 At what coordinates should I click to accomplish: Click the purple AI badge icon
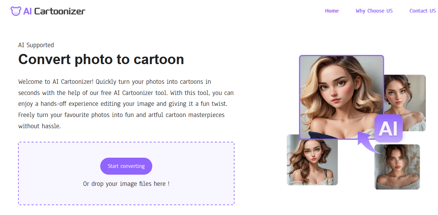pos(388,129)
